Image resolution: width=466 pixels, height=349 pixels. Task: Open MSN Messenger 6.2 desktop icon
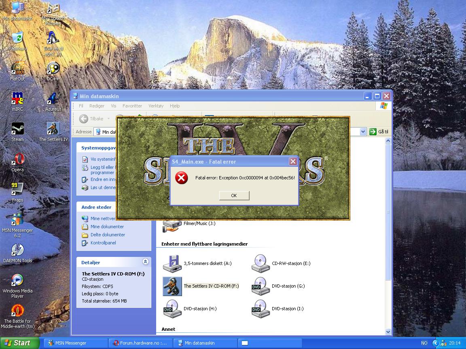17,225
